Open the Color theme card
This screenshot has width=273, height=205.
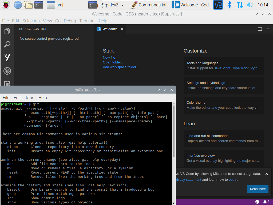224,105
